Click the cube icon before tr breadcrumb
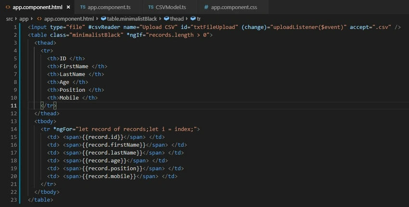Screen dimensions: 409x207 pyautogui.click(x=193, y=18)
